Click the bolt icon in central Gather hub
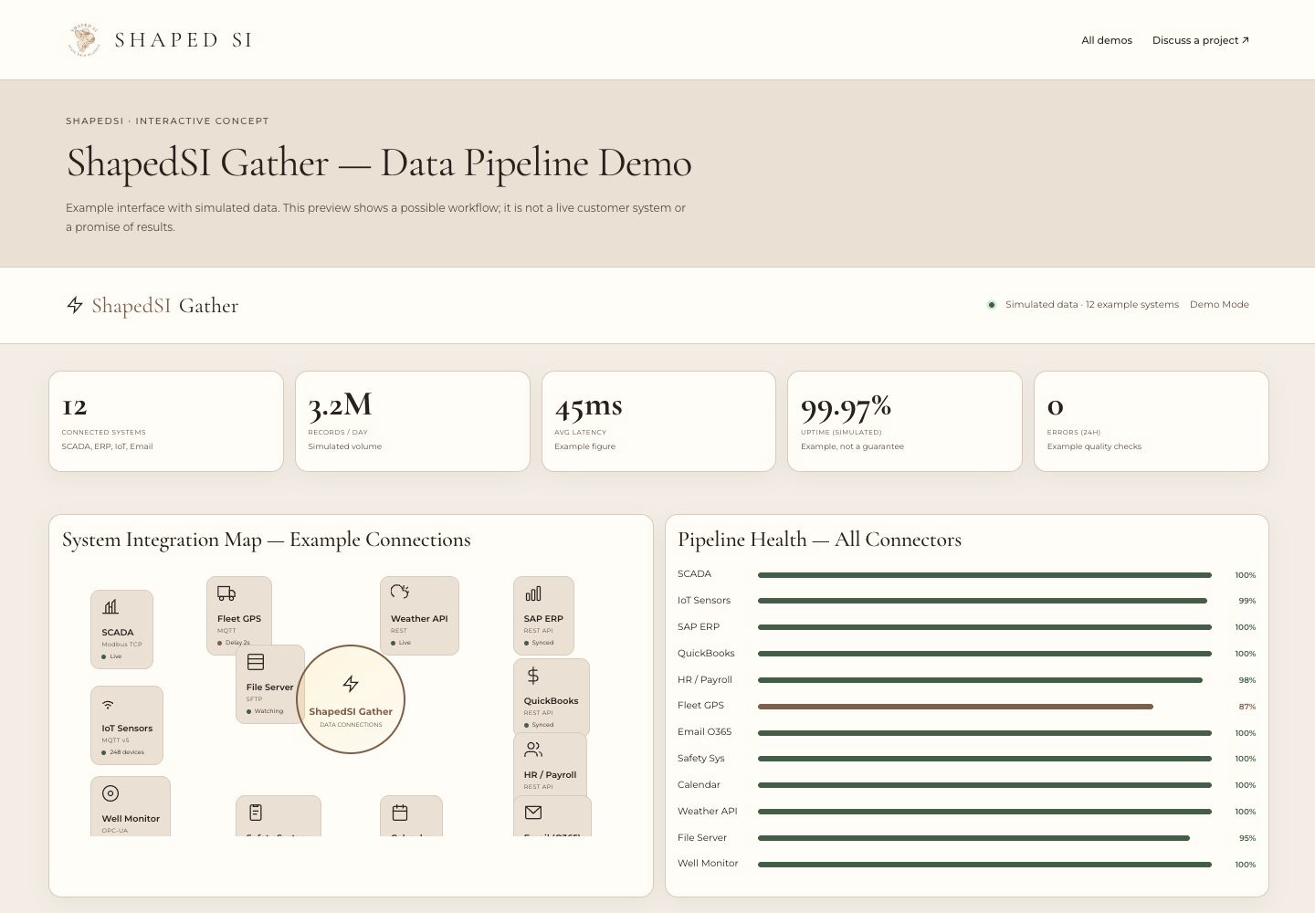1315x913 pixels. (351, 684)
